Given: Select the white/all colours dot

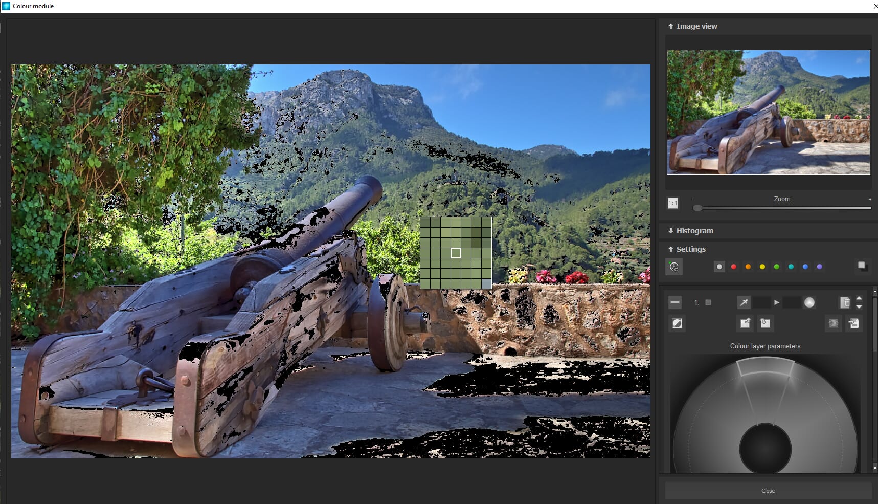Looking at the screenshot, I should (x=719, y=267).
